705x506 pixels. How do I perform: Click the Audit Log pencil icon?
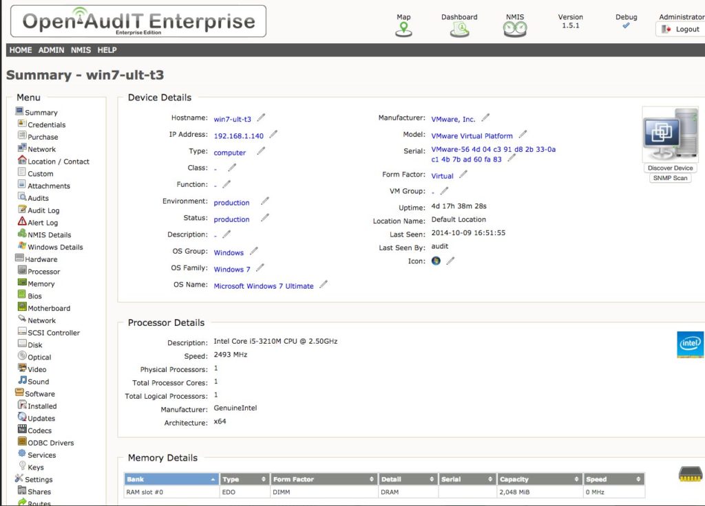tap(22, 209)
